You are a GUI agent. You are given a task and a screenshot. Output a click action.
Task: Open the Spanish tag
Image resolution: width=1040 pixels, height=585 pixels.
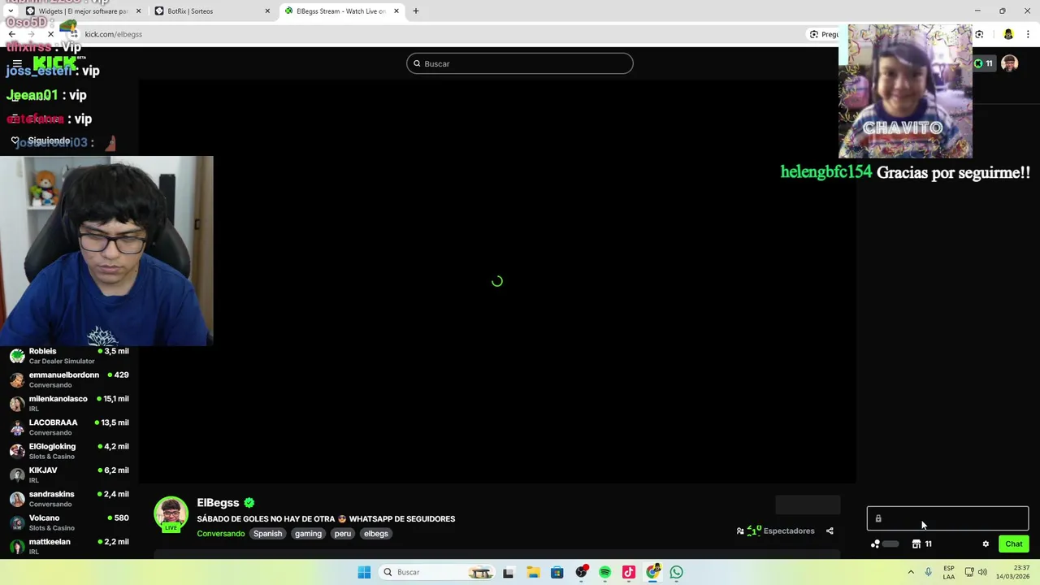tap(267, 534)
